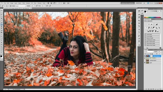Select the Hand tool in toolbox
Viewport: 163px width, 92px height.
(x=2, y=51)
